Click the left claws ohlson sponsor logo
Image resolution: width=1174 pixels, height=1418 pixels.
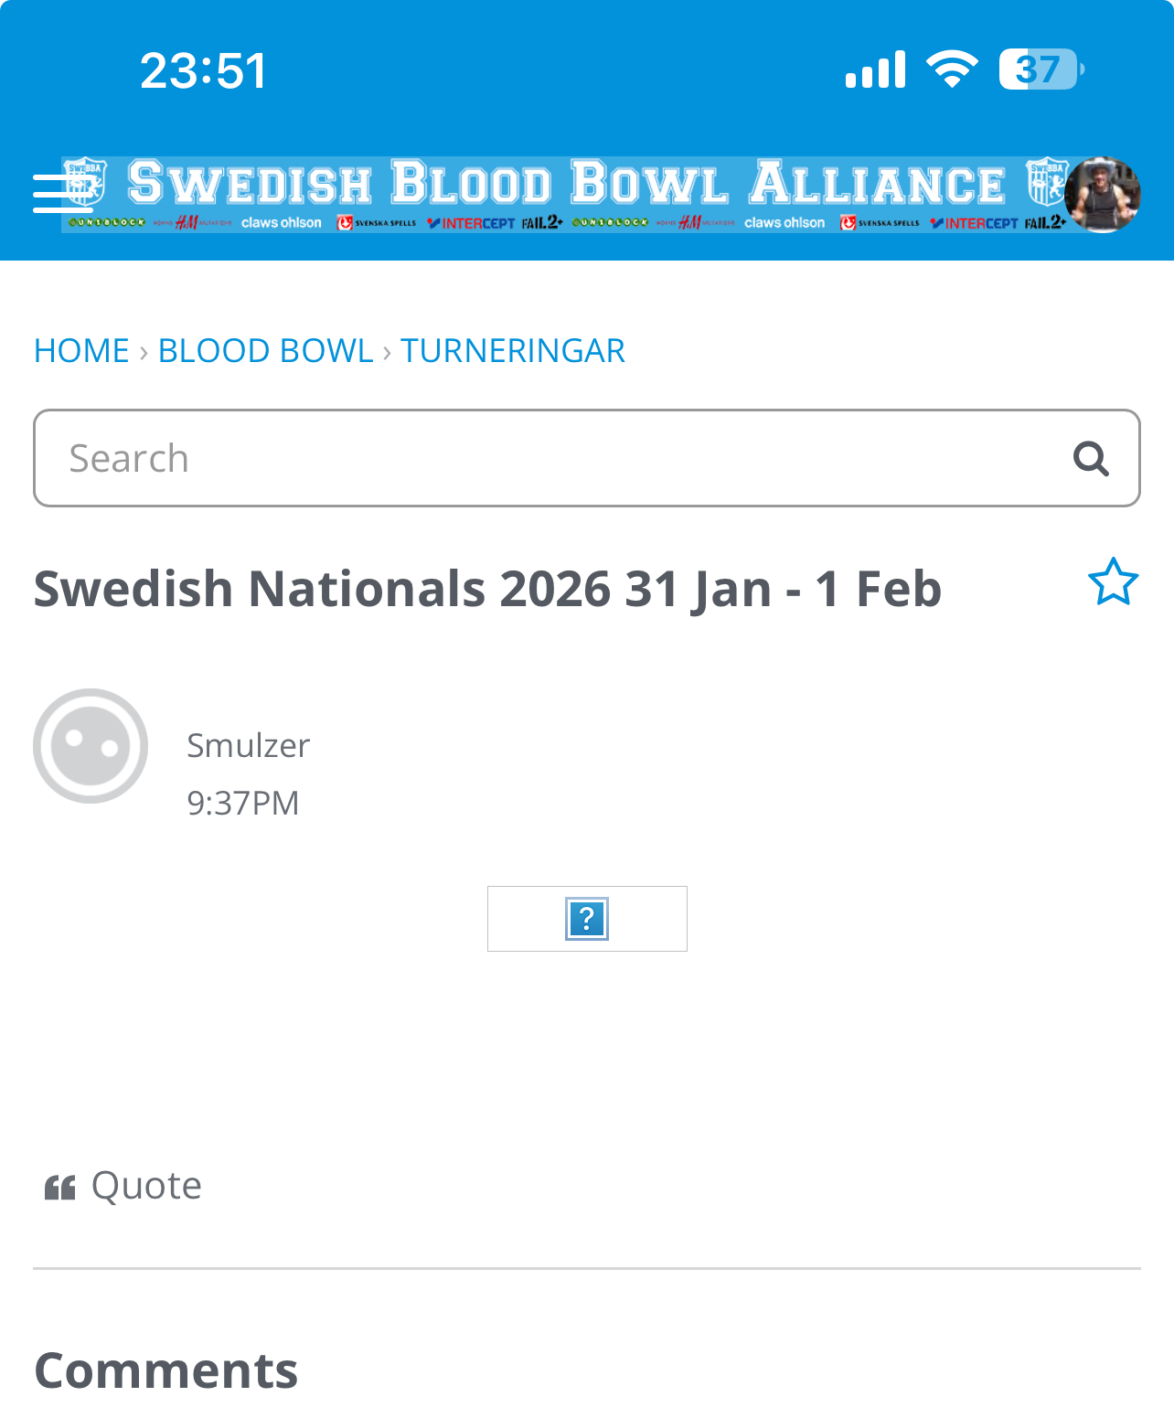281,223
